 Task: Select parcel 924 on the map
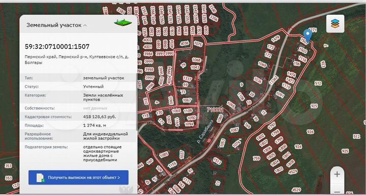tap(298, 146)
